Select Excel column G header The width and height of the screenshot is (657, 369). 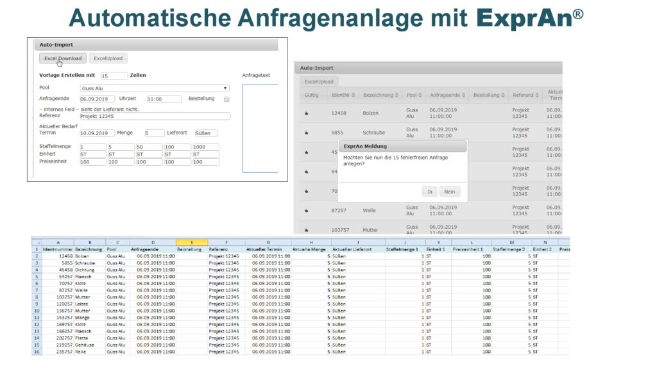[268, 242]
